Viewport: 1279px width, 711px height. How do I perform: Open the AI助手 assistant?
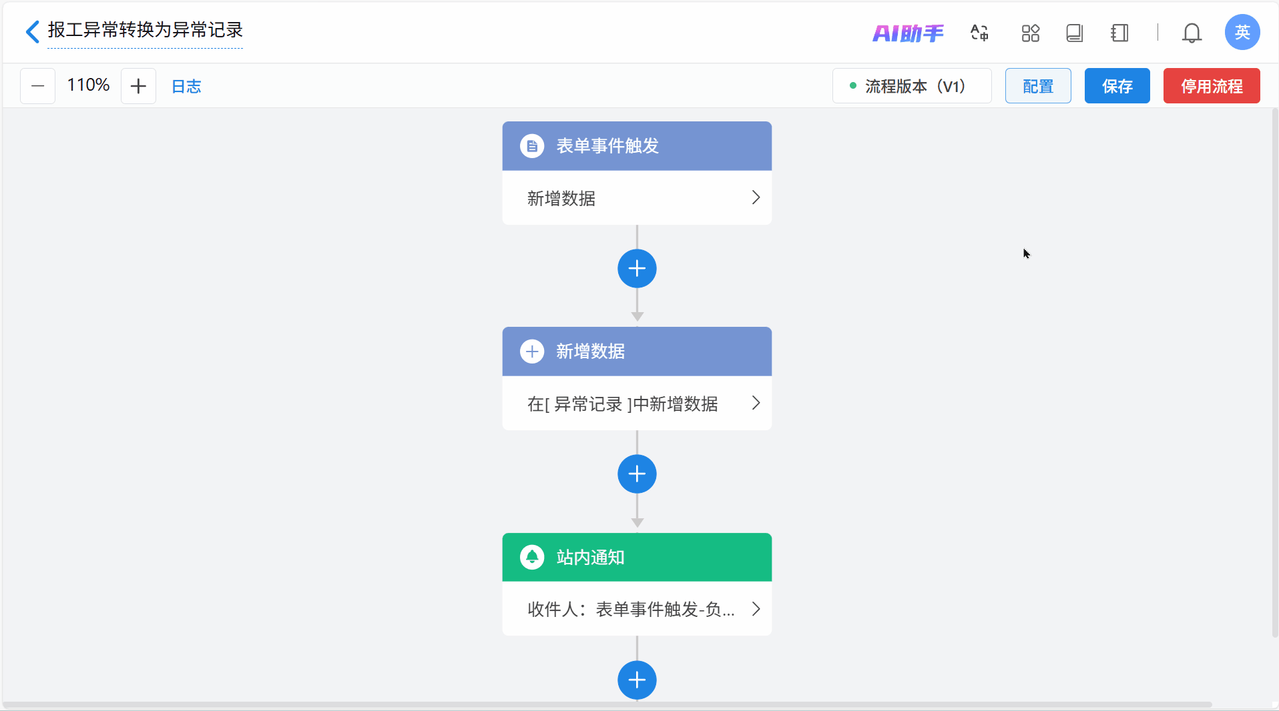click(908, 33)
